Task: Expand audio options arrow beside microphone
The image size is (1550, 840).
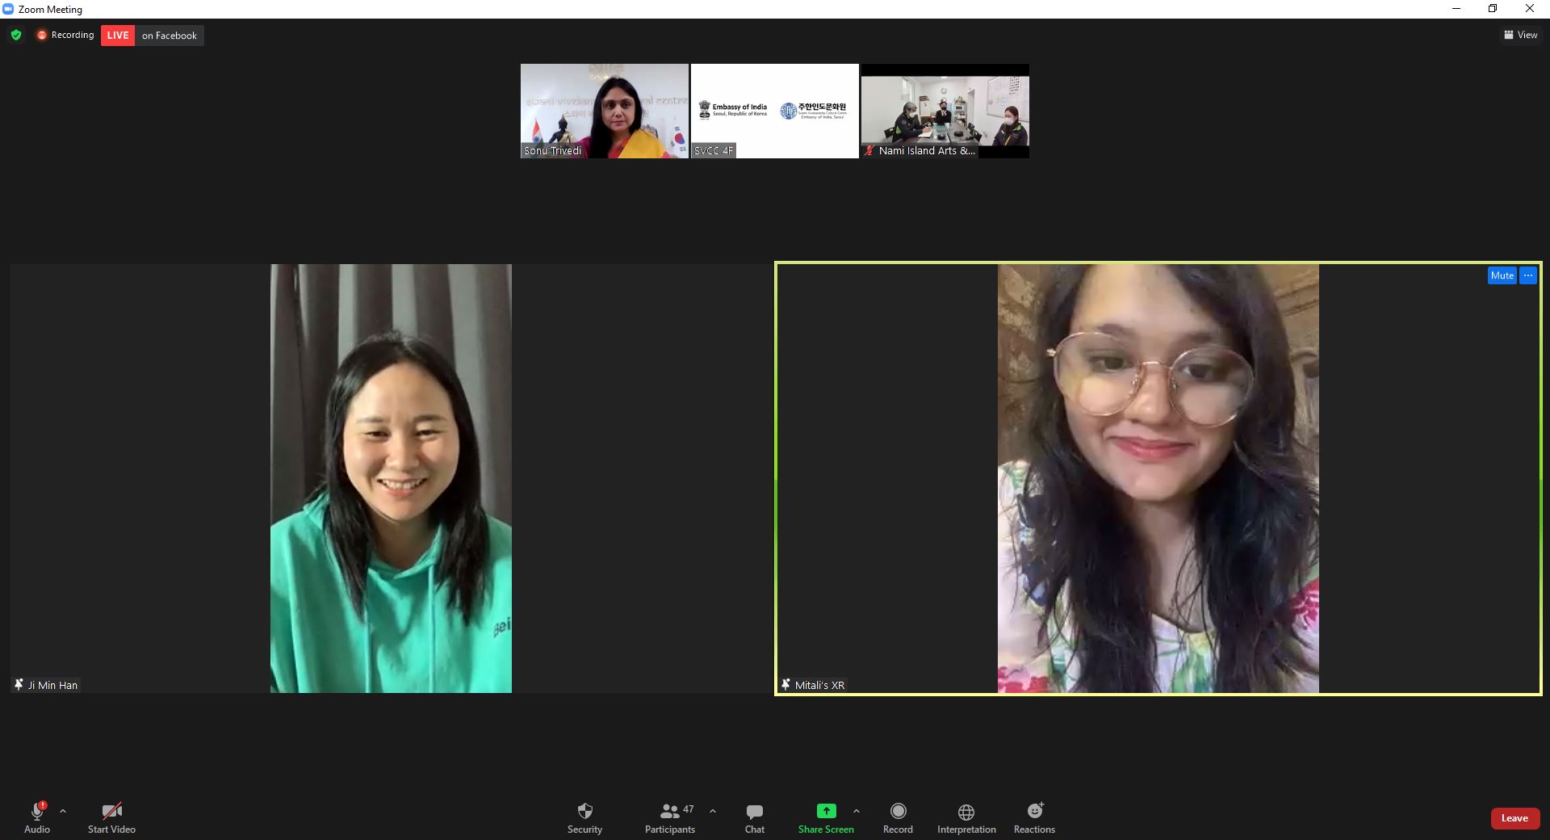Action: (x=63, y=811)
